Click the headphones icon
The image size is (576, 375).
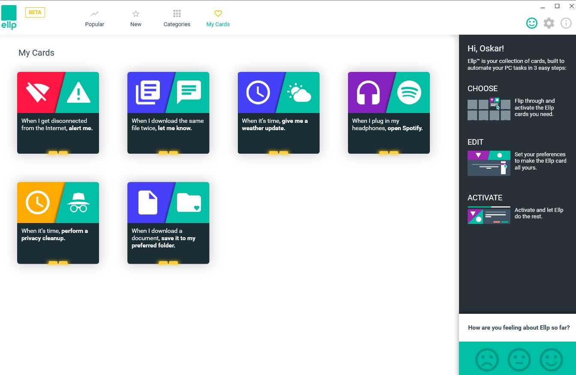368,92
